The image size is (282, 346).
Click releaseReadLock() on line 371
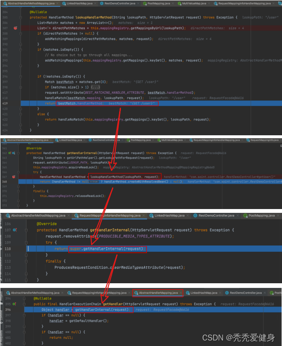tap(89, 196)
